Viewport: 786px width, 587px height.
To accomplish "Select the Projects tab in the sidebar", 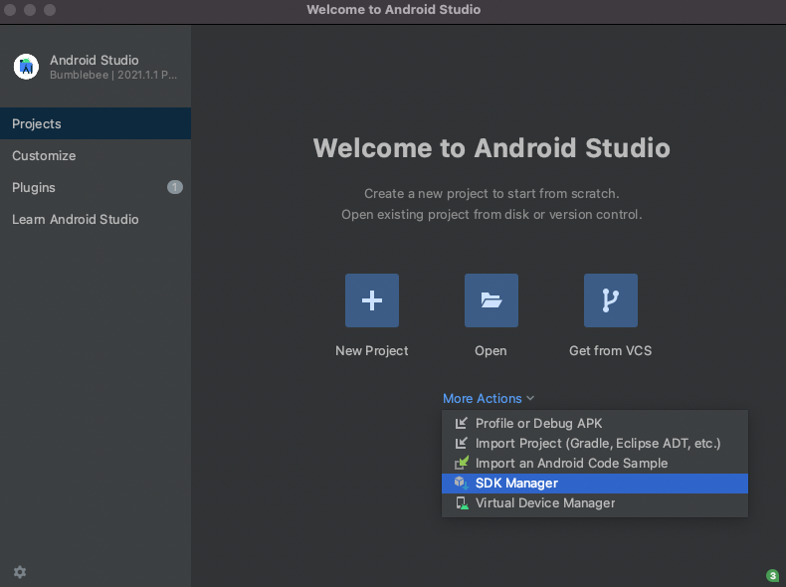I will 96,123.
